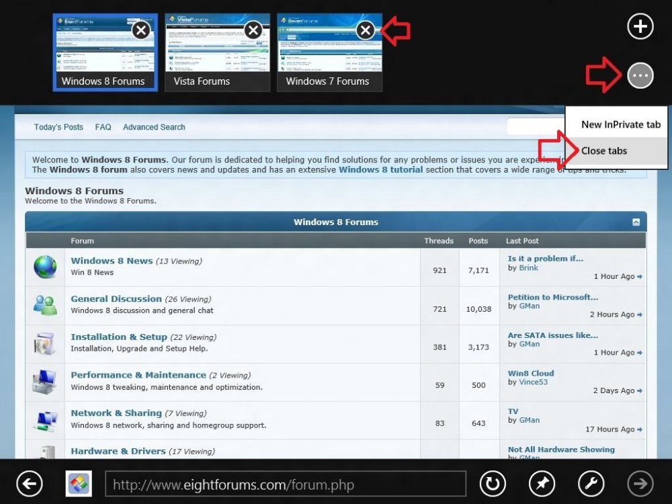Open the Windows 8 tutorial link

pyautogui.click(x=380, y=170)
